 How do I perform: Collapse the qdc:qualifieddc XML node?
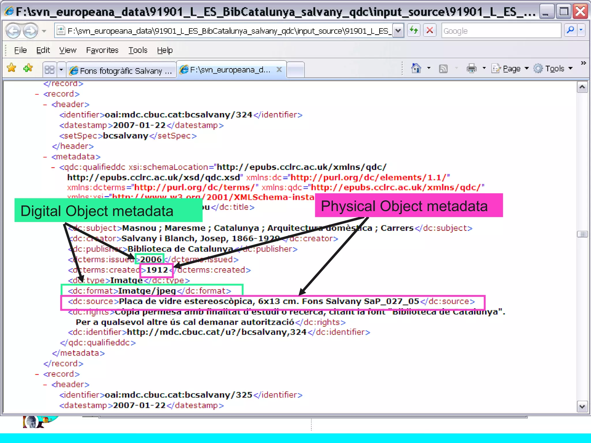[53, 167]
